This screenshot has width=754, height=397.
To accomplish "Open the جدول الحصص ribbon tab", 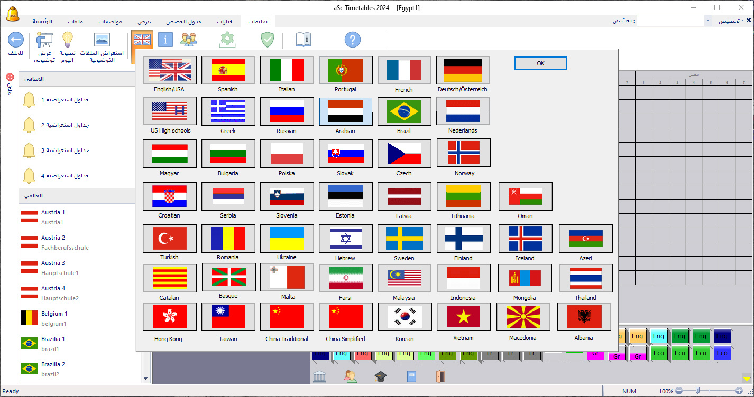I will 185,22.
